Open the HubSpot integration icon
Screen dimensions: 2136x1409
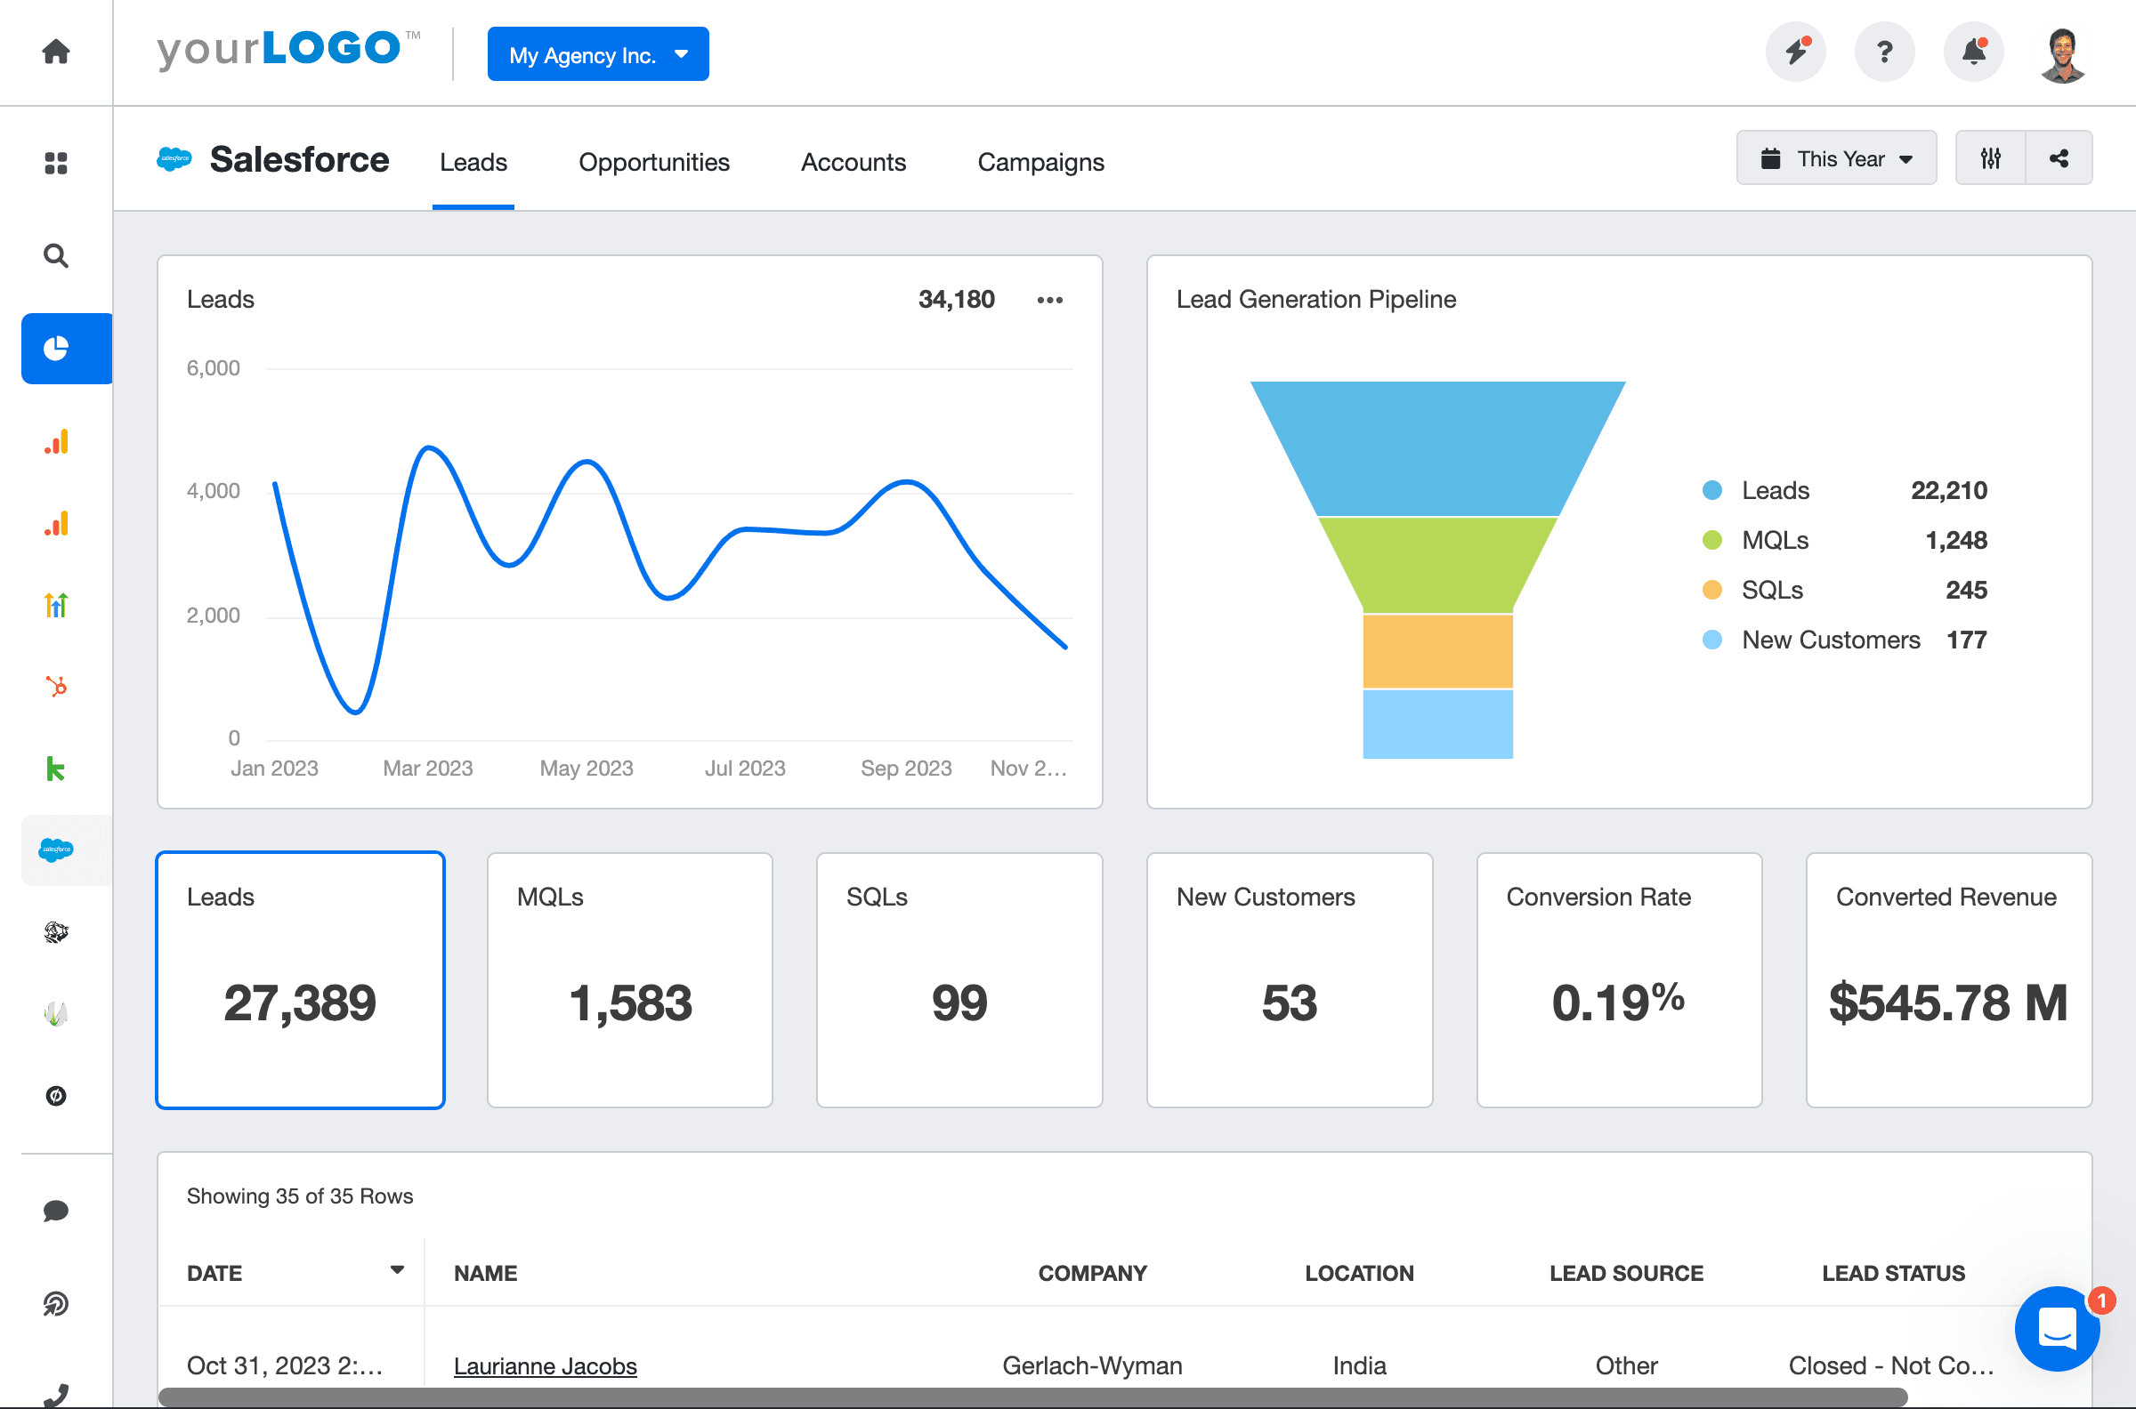pyautogui.click(x=56, y=687)
